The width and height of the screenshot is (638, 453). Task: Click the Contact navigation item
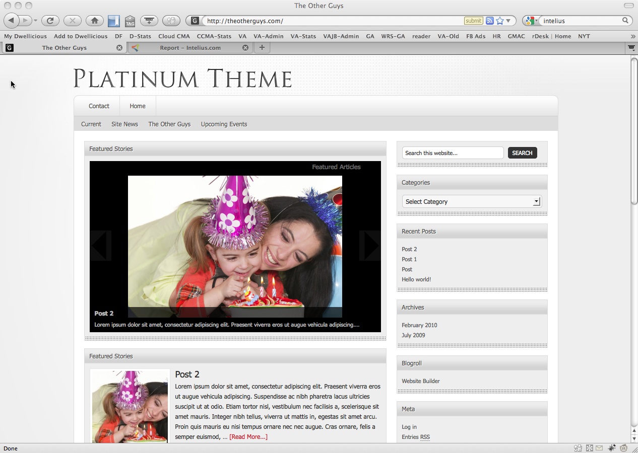99,106
